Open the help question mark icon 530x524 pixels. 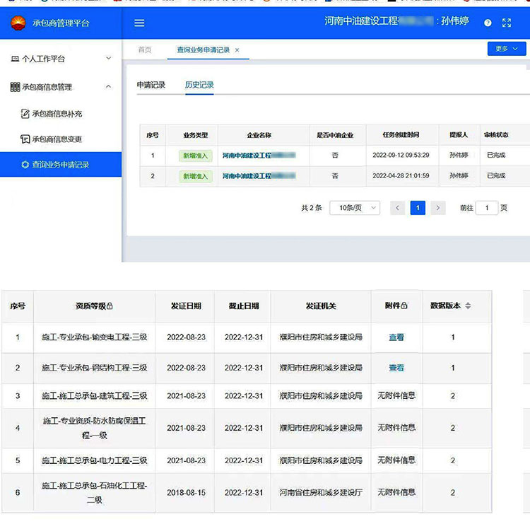point(488,23)
